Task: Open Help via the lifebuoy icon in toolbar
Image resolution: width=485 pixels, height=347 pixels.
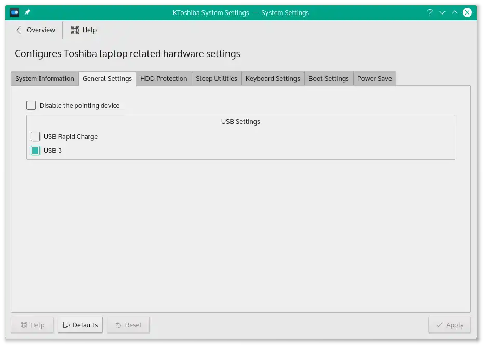Action: (75, 30)
